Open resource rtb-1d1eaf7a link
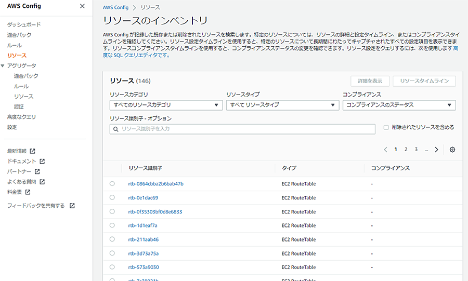468x281 pixels. (142, 225)
